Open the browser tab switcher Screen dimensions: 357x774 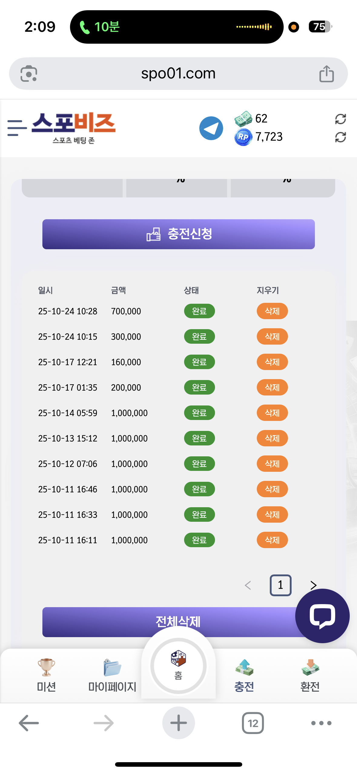(x=253, y=723)
